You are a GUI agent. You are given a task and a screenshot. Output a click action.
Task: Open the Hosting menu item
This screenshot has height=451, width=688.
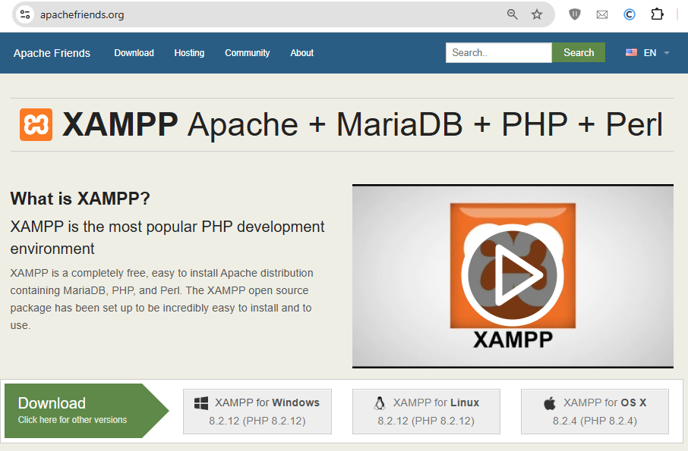188,52
